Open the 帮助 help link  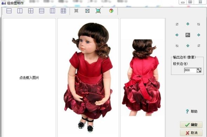point(192,112)
